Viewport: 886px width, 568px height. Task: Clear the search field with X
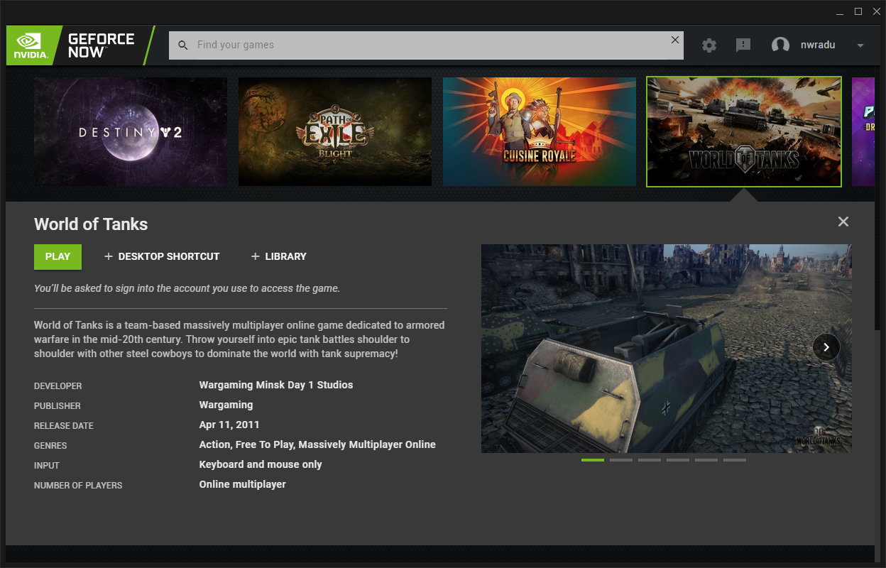click(x=675, y=40)
